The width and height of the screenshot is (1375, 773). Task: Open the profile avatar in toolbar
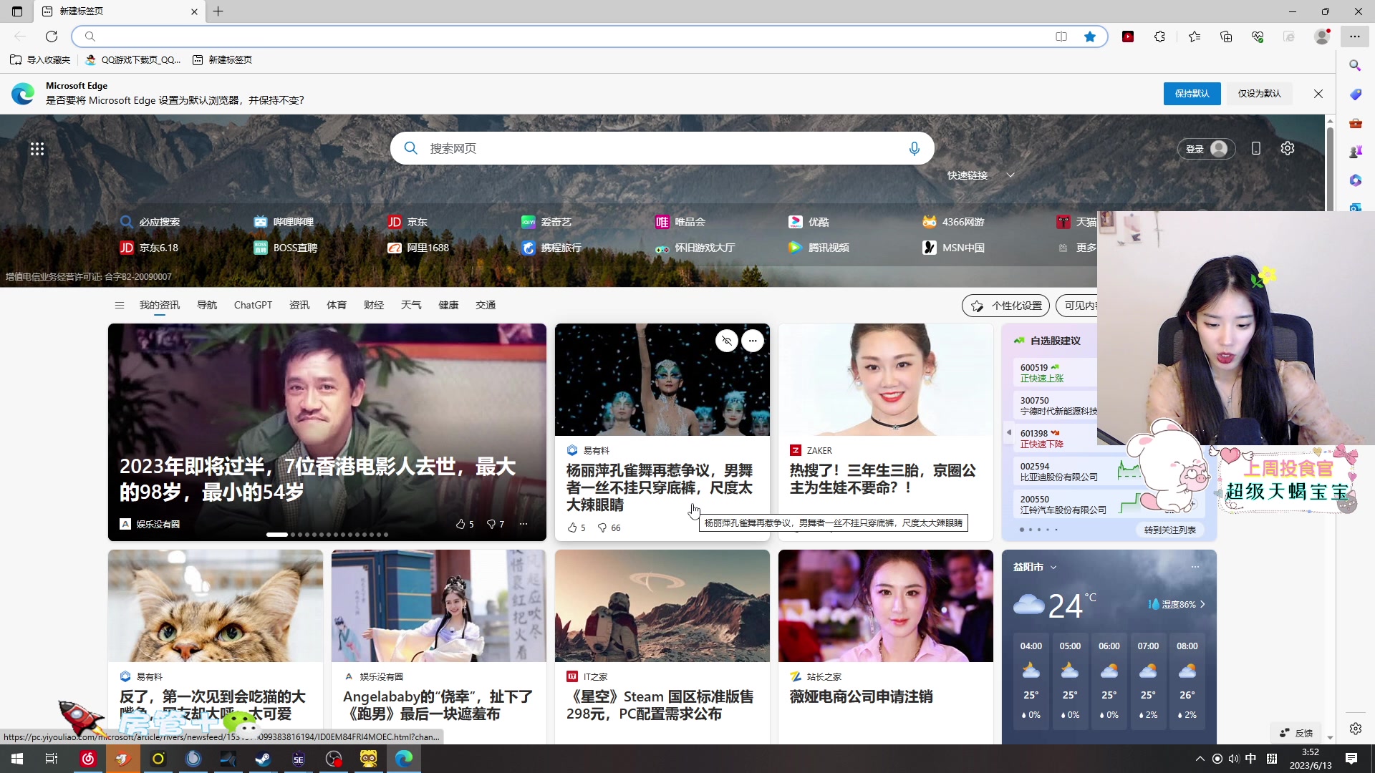coord(1322,37)
